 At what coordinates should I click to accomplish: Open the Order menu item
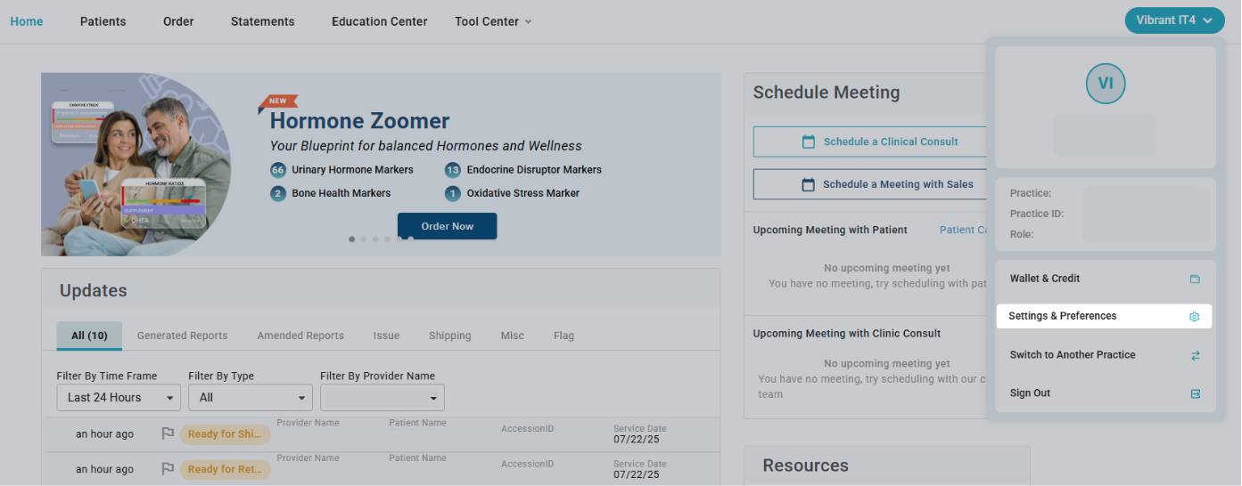click(178, 21)
